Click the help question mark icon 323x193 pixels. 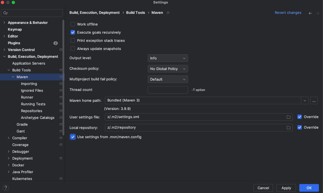pos(5,188)
